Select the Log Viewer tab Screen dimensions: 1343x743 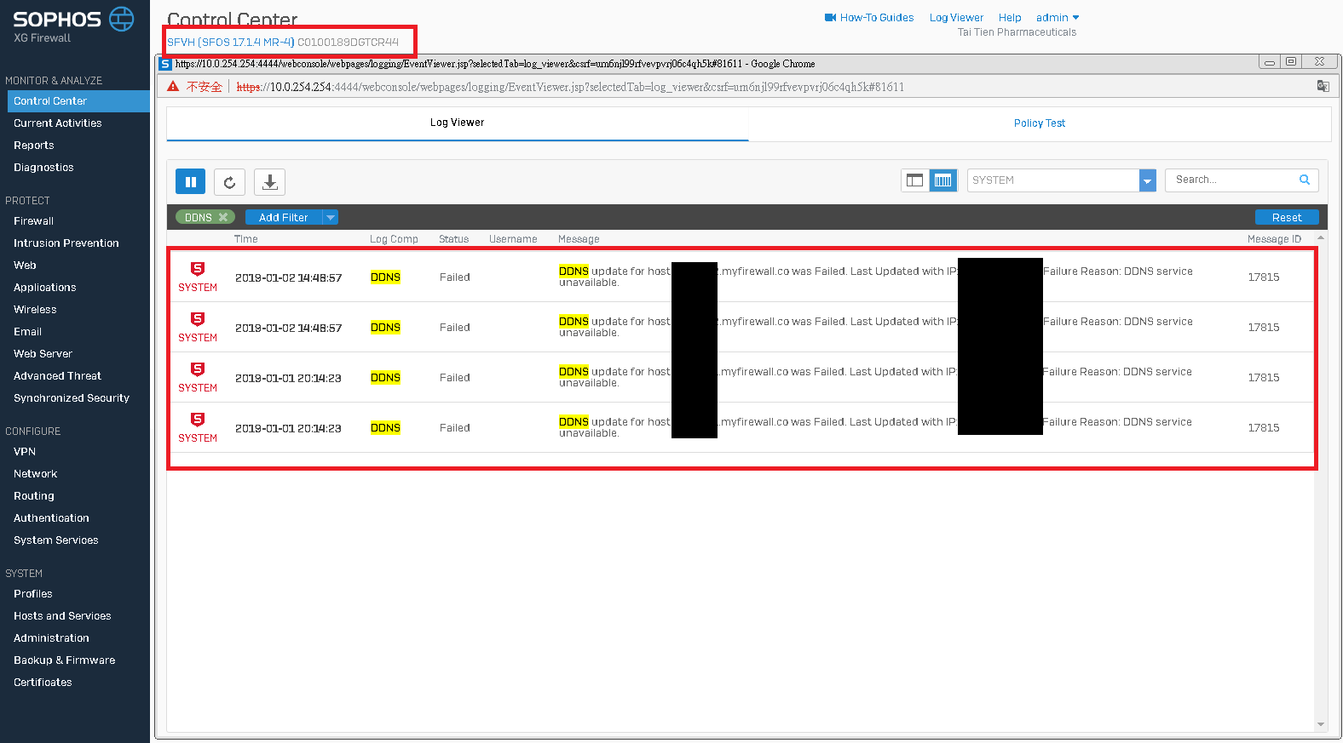[457, 123]
